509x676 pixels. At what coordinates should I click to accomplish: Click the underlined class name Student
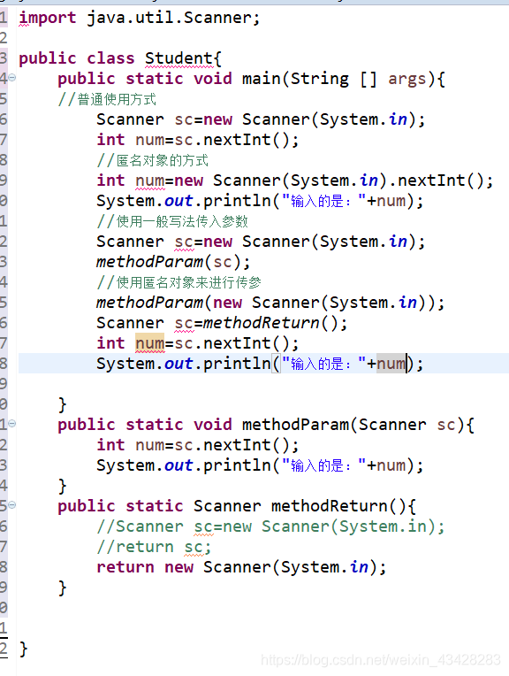coord(179,58)
